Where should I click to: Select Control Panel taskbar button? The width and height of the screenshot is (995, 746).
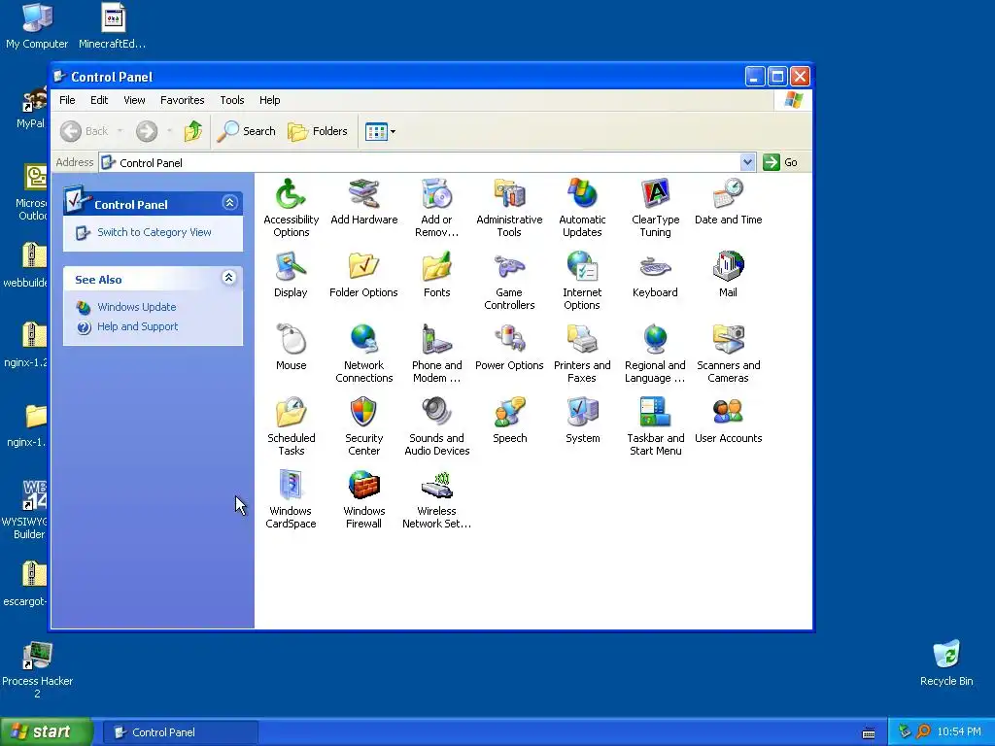coord(180,732)
